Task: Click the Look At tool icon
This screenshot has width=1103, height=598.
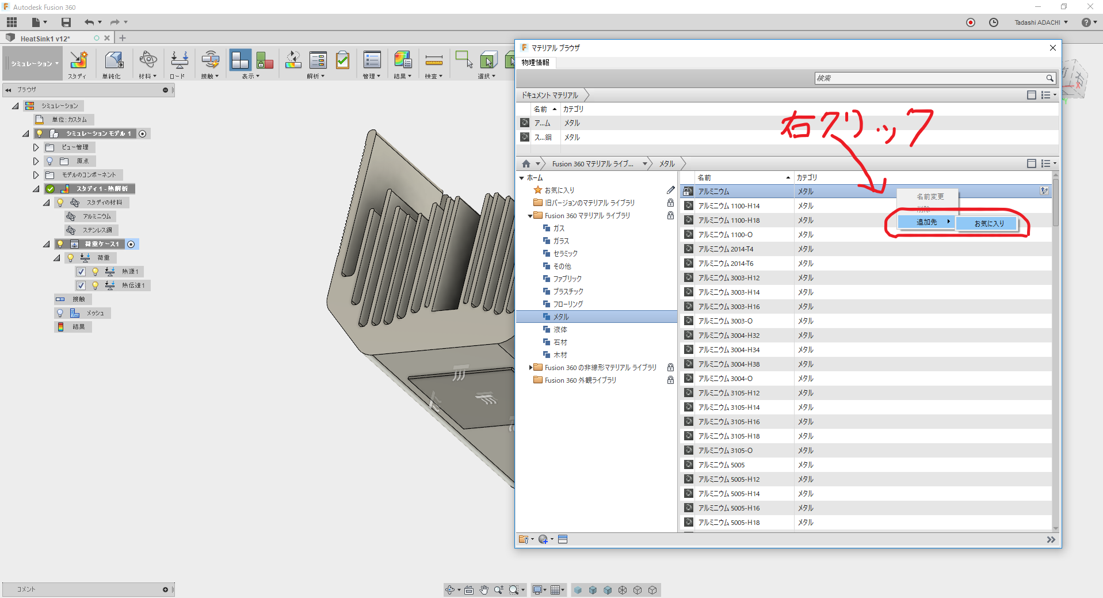Action: (x=469, y=589)
